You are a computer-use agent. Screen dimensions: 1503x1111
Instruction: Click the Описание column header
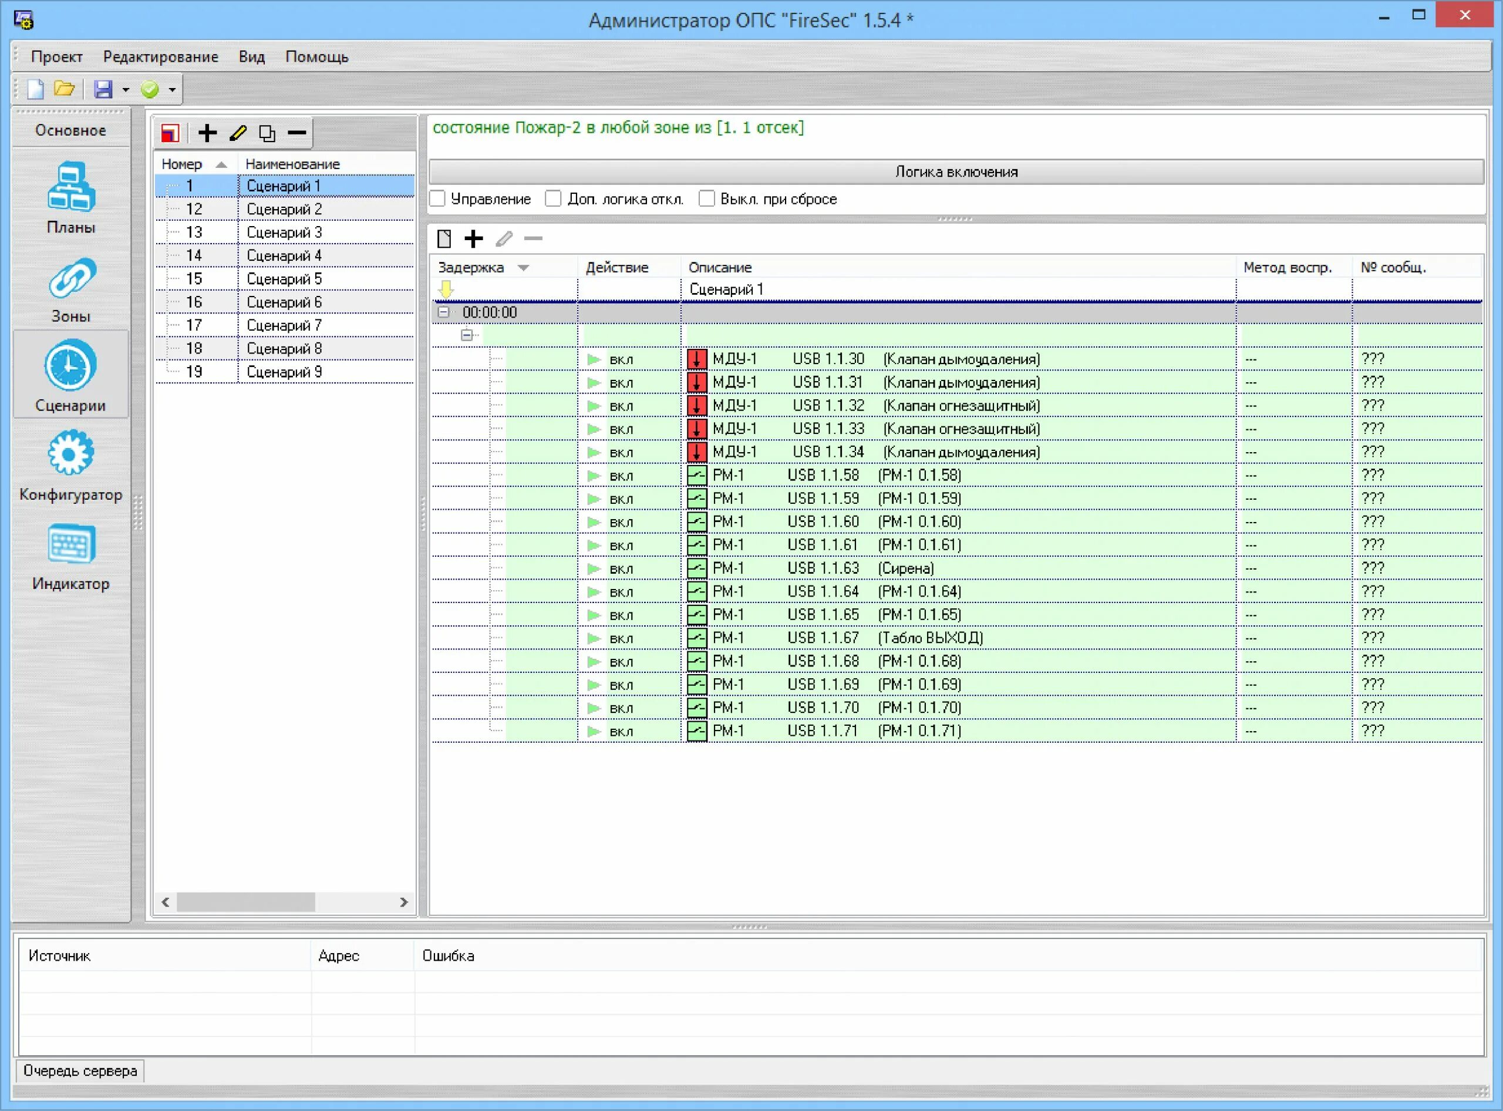(x=958, y=268)
